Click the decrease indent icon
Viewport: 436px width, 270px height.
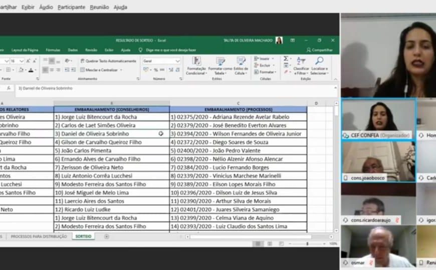(67, 70)
